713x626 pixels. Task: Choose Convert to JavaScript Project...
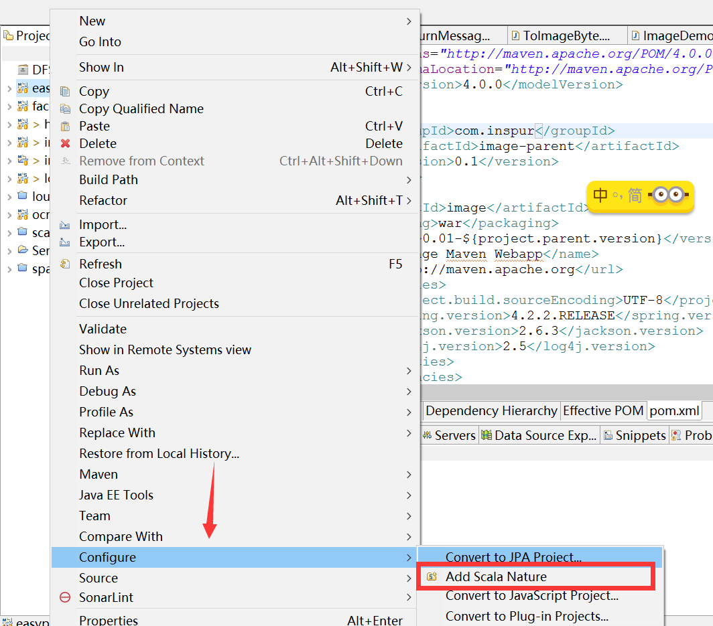pos(540,596)
